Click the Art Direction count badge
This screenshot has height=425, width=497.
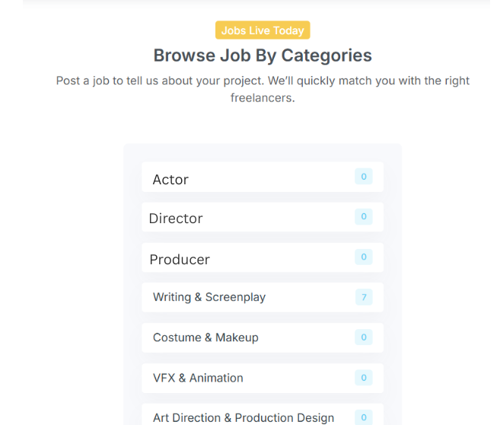click(x=364, y=417)
